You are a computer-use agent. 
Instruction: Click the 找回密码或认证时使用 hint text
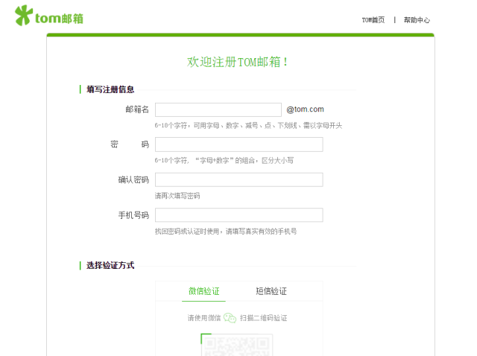pos(226,232)
